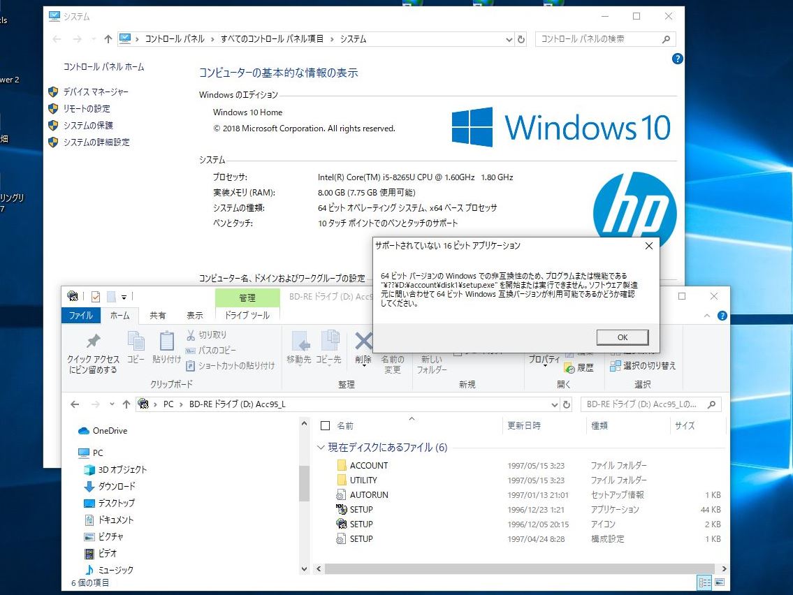Refresh the Control Panel address bar
This screenshot has width=793, height=595.
pos(521,39)
